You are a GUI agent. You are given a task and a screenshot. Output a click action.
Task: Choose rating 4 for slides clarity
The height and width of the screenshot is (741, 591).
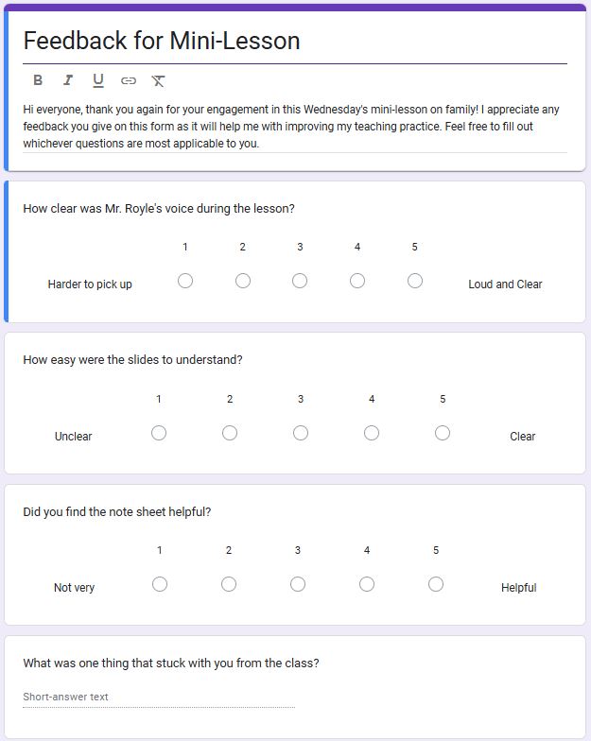[x=372, y=433]
